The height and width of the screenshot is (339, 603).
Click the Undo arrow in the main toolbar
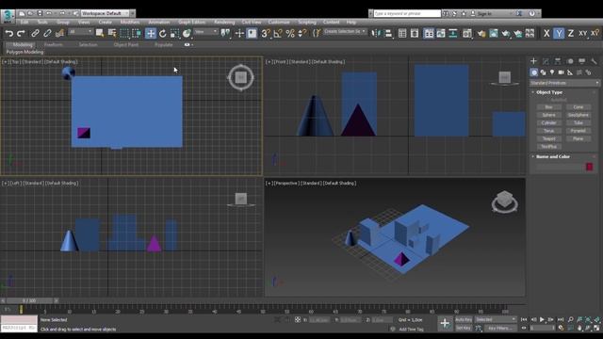(8, 34)
